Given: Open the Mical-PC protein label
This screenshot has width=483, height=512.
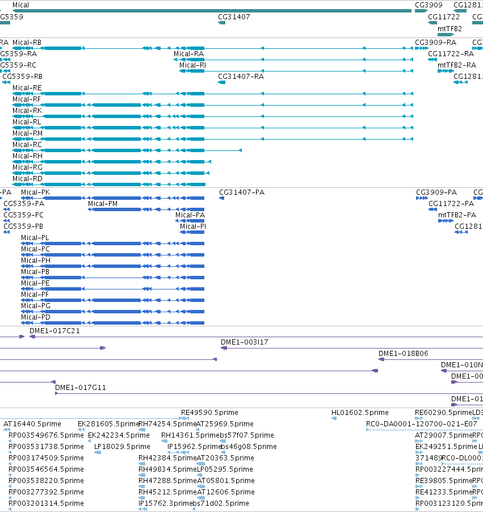Looking at the screenshot, I should tap(35, 249).
